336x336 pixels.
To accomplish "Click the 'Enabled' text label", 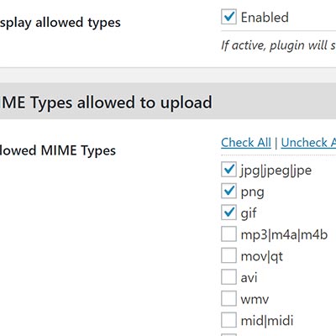I will coord(265,18).
